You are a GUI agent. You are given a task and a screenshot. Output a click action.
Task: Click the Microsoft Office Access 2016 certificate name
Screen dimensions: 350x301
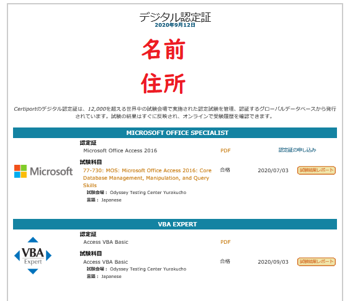point(120,150)
